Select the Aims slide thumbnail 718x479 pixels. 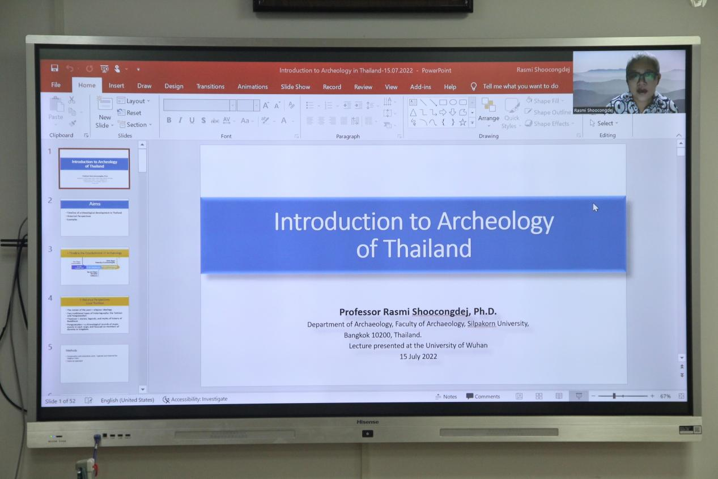95,217
